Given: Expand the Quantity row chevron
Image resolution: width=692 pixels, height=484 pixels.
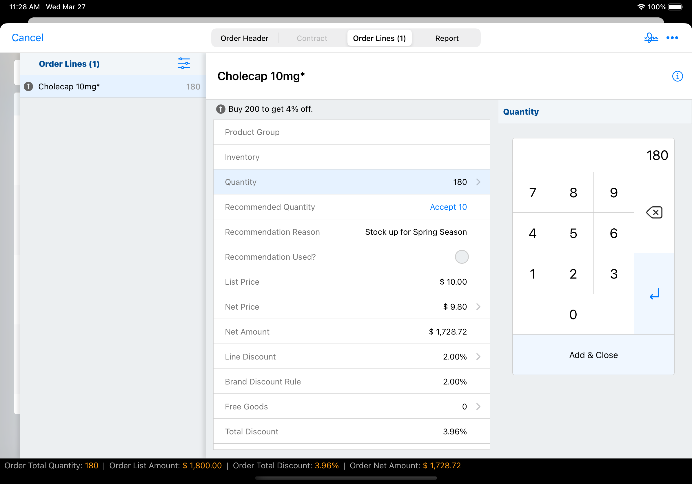Looking at the screenshot, I should 478,182.
